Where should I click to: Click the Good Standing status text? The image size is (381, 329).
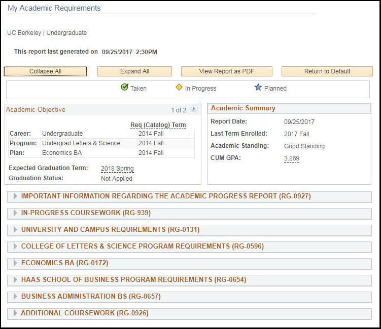tap(304, 146)
